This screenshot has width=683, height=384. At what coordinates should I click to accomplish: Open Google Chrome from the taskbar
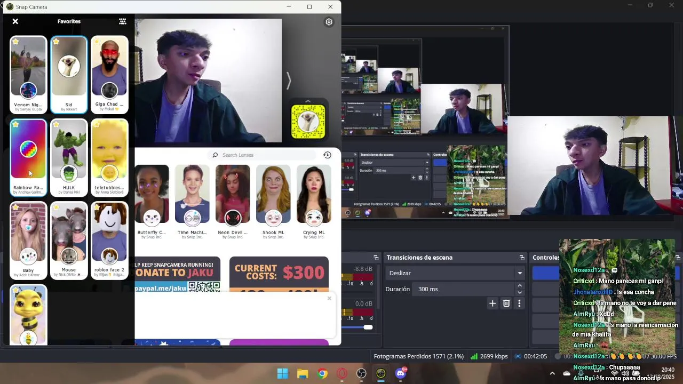pyautogui.click(x=322, y=373)
